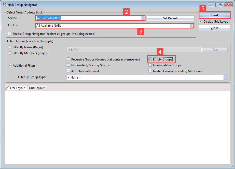235x169 pixels.
Task: Click the Load button
Action: 214,15
